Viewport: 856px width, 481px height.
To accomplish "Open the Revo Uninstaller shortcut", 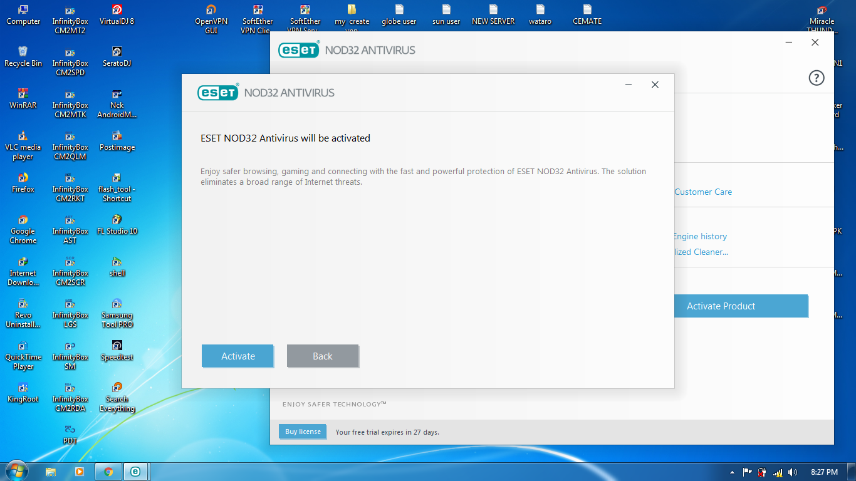I will tap(23, 314).
